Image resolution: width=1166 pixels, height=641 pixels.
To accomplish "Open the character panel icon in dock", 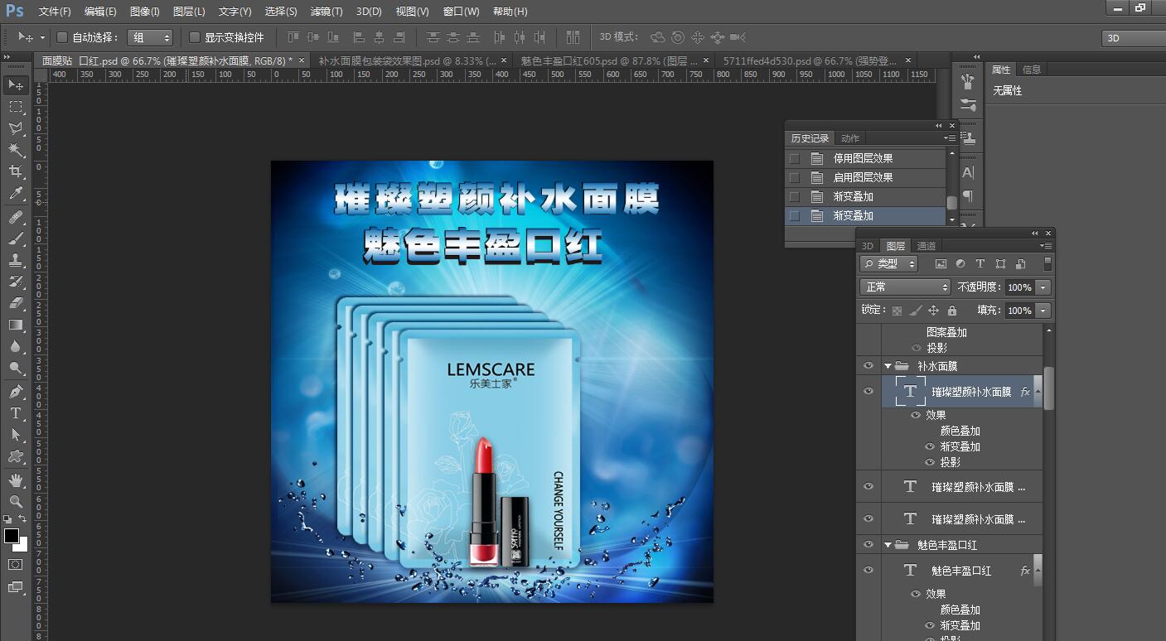I will tap(968, 173).
